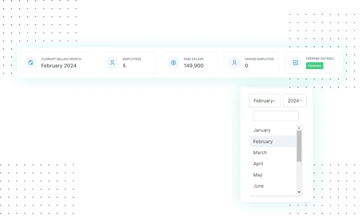This screenshot has height=221, width=360.
Task: Click the scrollbar up arrow in month list
Action: tap(299, 128)
